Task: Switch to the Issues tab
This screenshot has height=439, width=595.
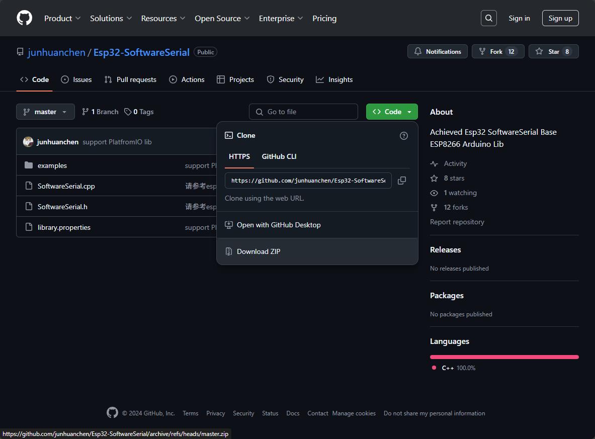Action: tap(76, 79)
